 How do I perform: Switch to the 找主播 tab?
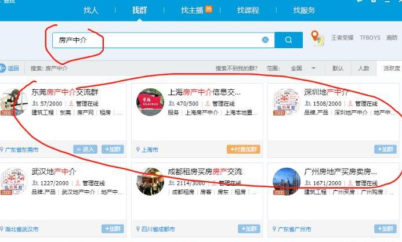(x=192, y=10)
